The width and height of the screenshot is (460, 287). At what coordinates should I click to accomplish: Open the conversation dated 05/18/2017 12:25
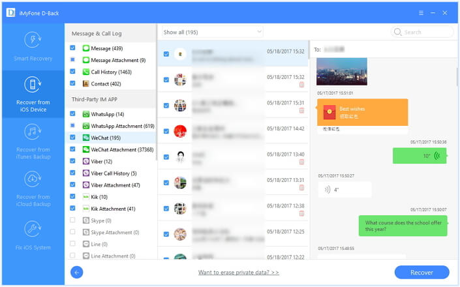tap(233, 234)
